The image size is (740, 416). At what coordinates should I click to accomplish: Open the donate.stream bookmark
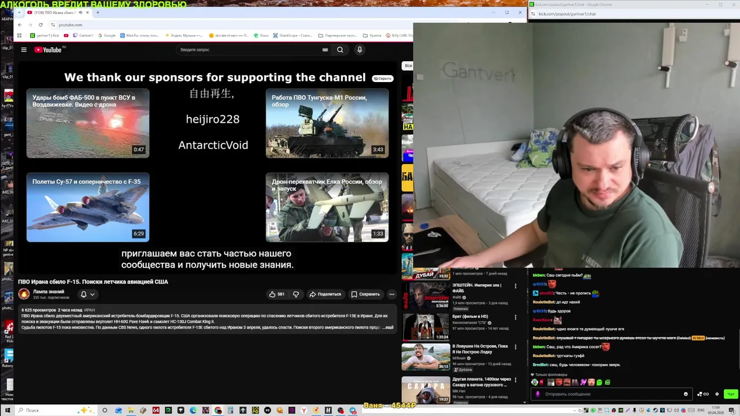pos(229,35)
